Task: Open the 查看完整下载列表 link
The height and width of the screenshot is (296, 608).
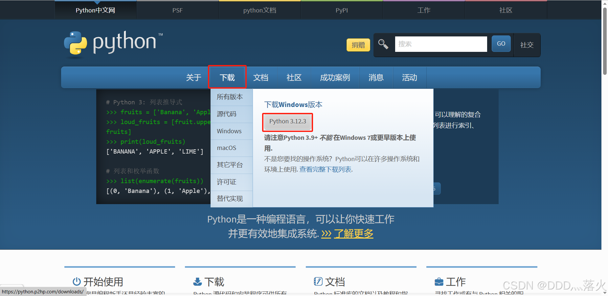Action: [326, 169]
